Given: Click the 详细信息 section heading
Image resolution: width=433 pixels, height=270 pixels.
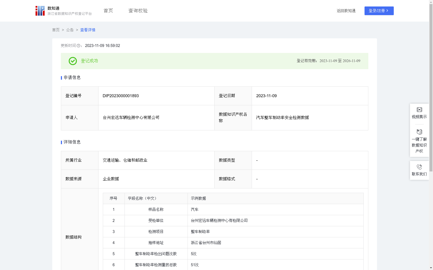Looking at the screenshot, I should tap(72, 142).
